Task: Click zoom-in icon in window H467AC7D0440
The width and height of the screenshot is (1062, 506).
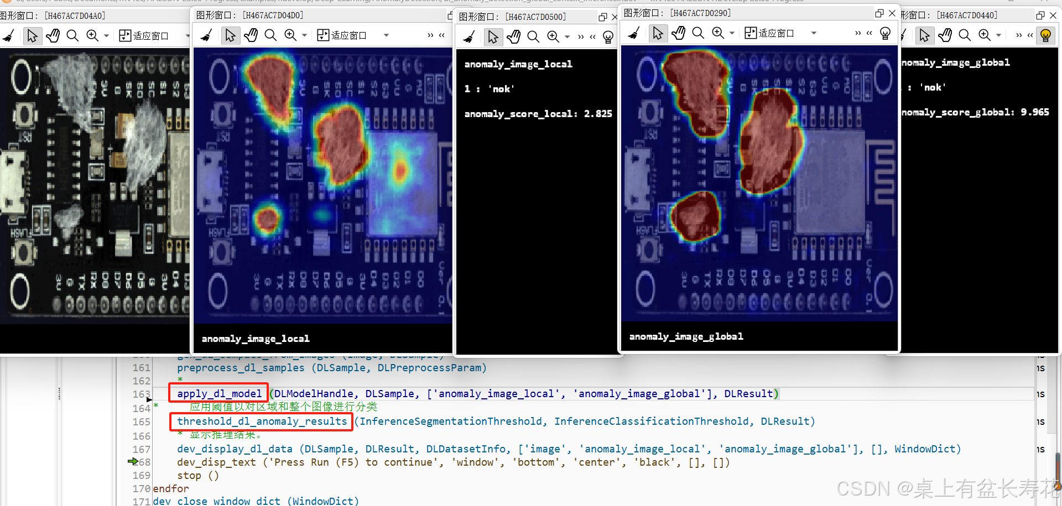Action: pyautogui.click(x=985, y=35)
